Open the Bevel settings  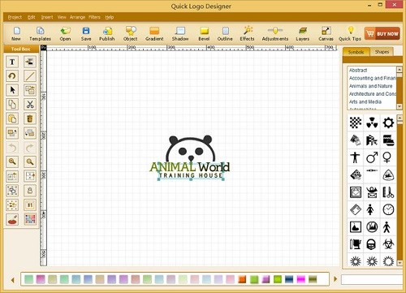[204, 33]
